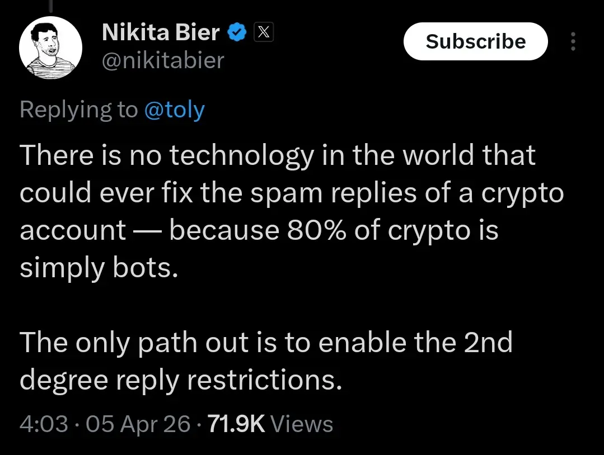Click the line "The only path out"

[x=266, y=343]
